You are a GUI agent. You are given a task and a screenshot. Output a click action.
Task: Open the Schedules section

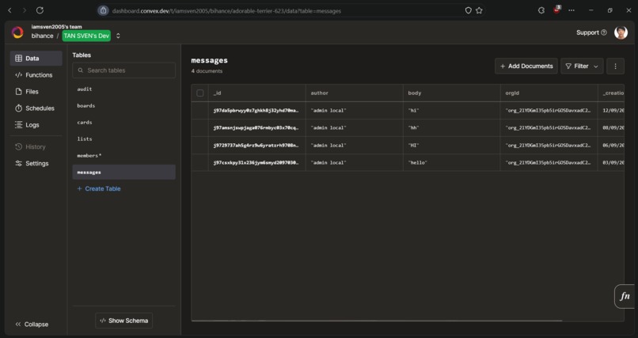pyautogui.click(x=36, y=108)
